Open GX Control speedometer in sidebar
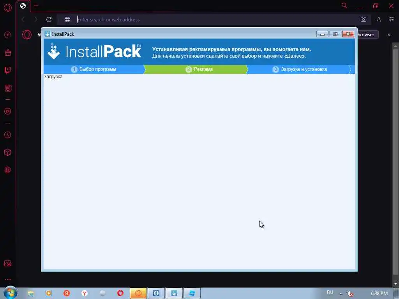399x299 pixels. [x=8, y=35]
